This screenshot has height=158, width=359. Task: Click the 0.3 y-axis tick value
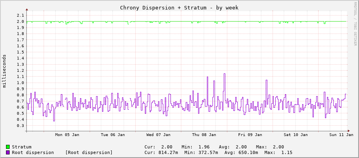20,126
